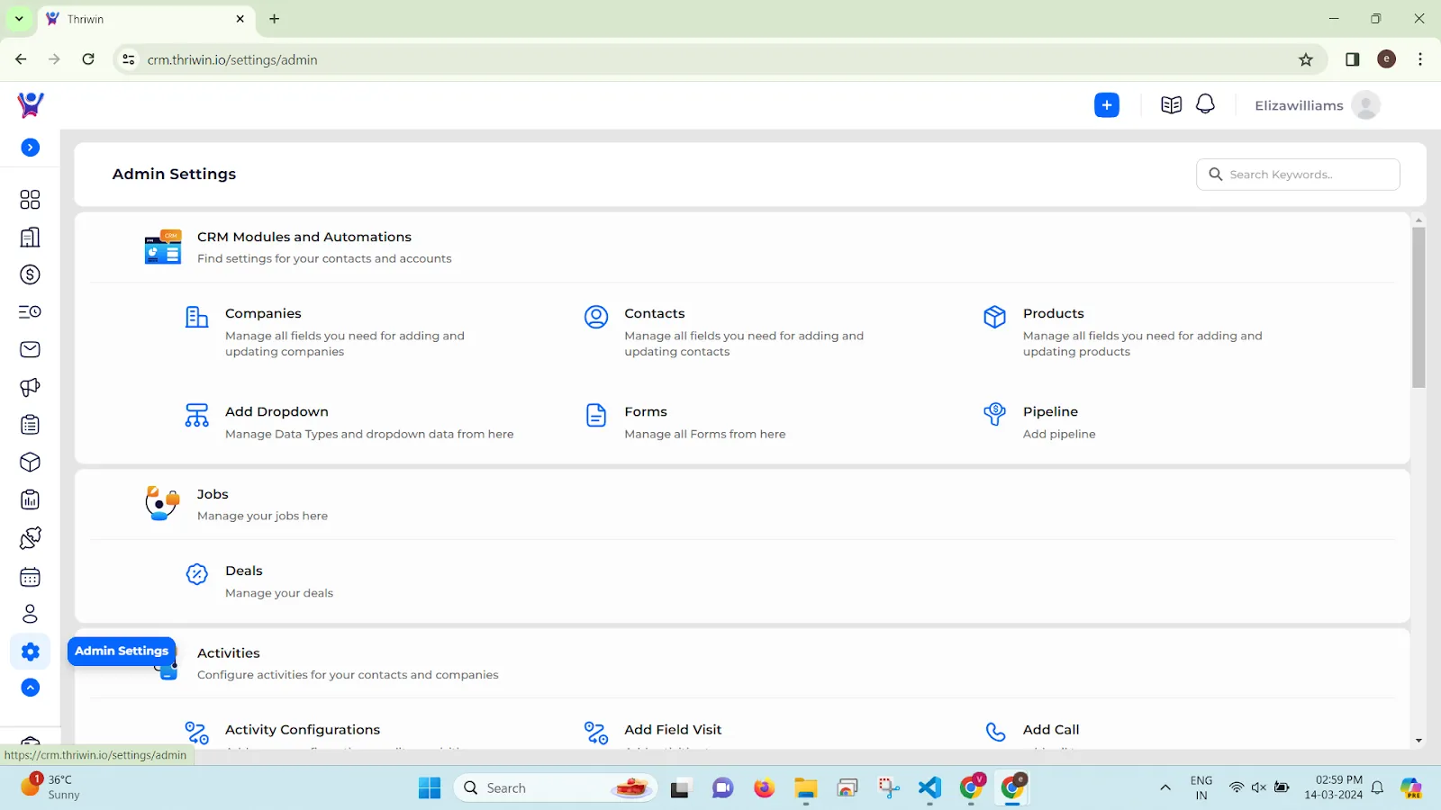The image size is (1441, 810).
Task: Open the Chrome three-dot menu
Action: tap(1420, 59)
